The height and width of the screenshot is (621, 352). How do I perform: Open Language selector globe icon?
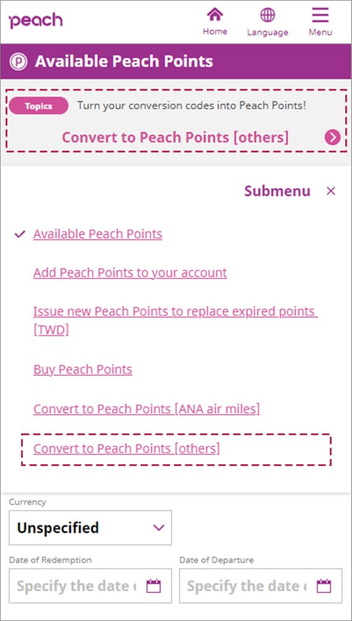[x=267, y=15]
